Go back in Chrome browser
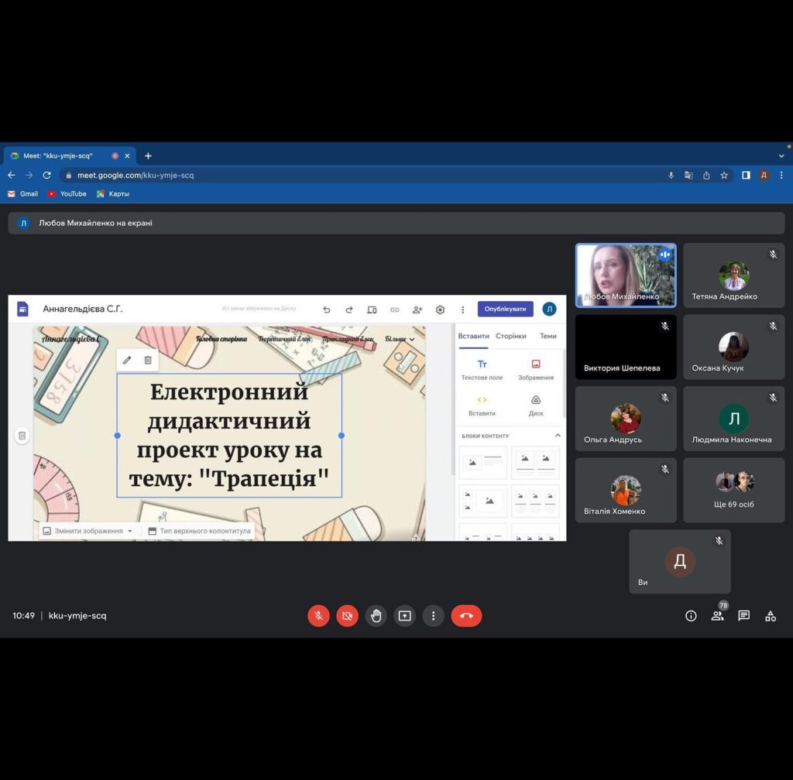Screen dimensions: 793x780 11,176
